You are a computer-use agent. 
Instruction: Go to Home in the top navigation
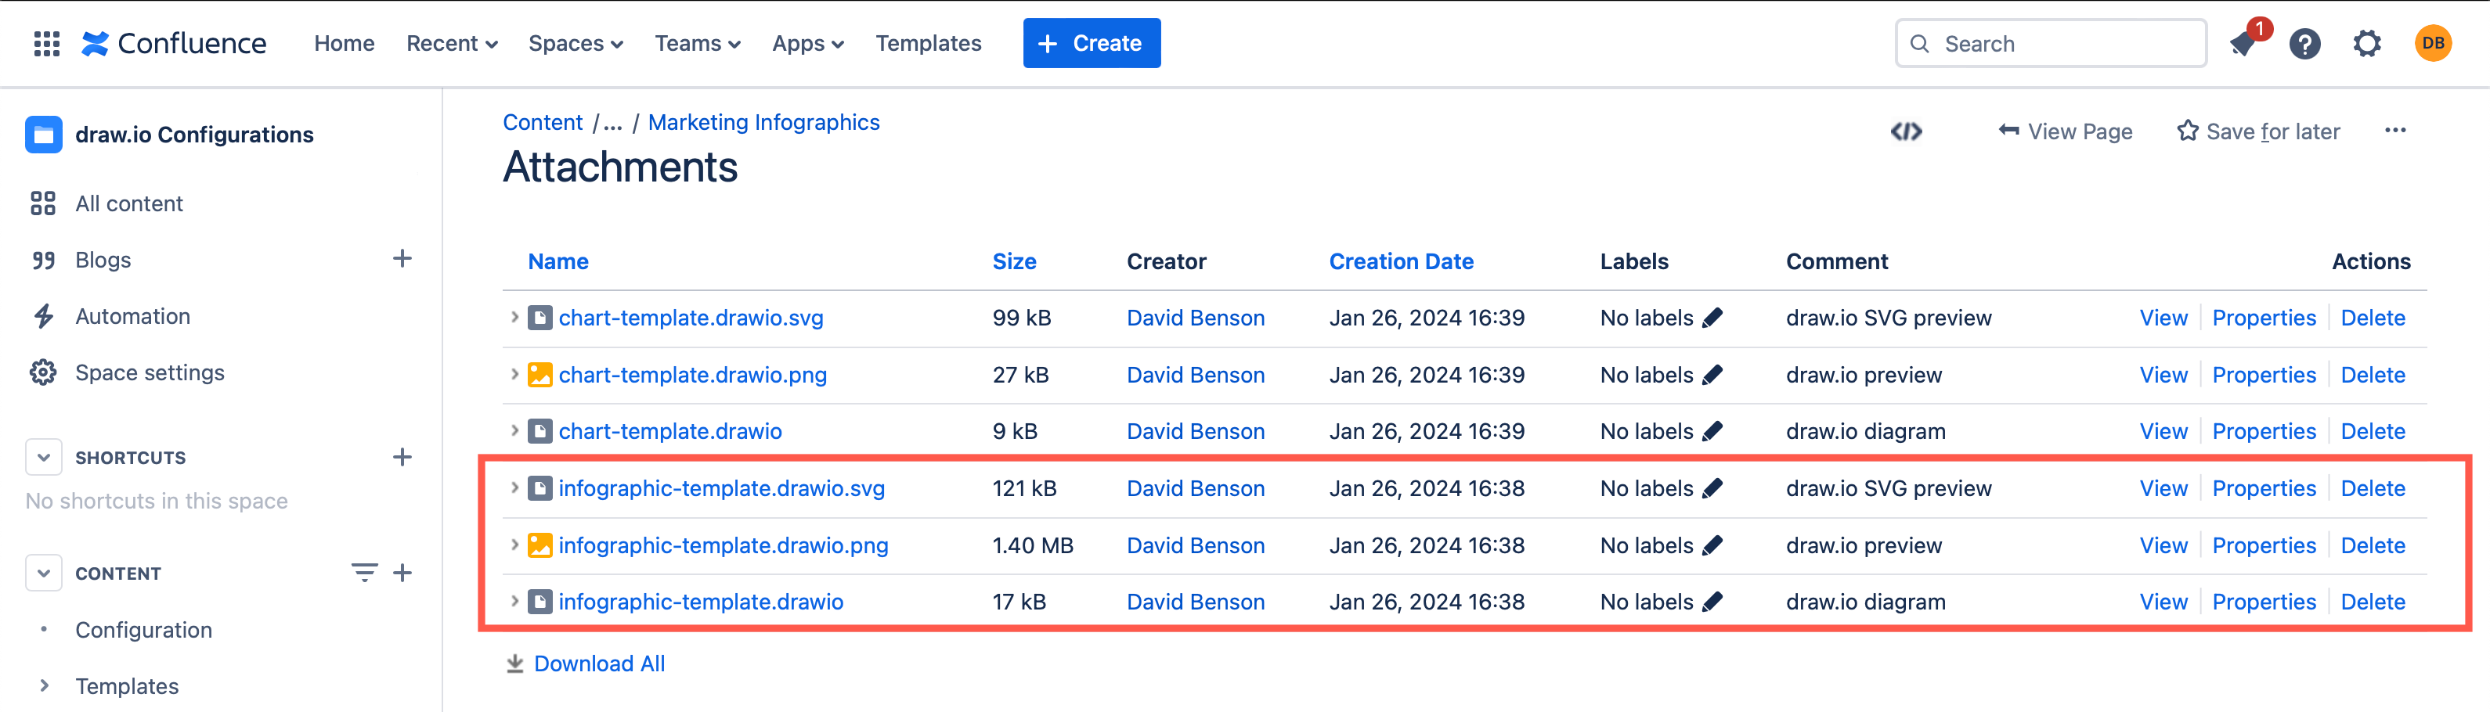pos(344,44)
